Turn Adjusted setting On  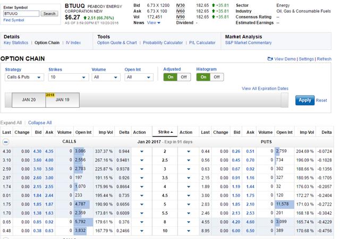[171, 77]
